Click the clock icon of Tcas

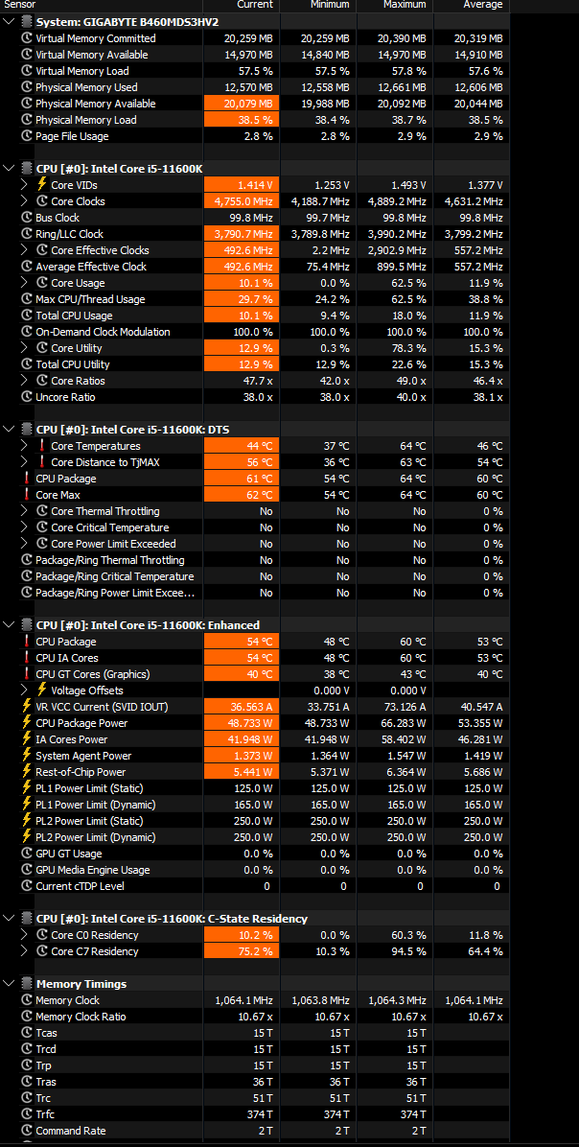pos(26,1033)
